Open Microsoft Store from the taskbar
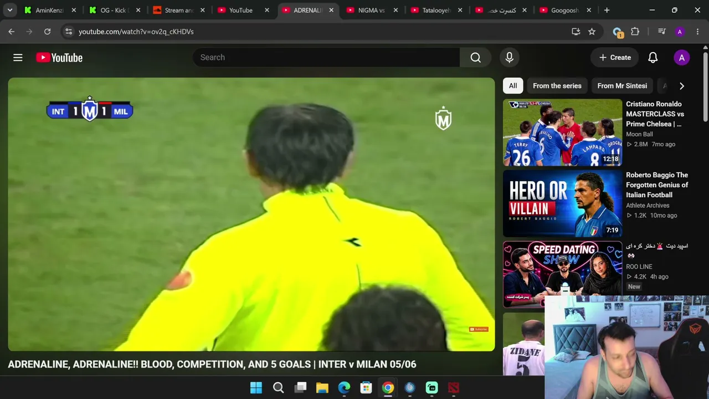The width and height of the screenshot is (709, 399). (x=366, y=388)
